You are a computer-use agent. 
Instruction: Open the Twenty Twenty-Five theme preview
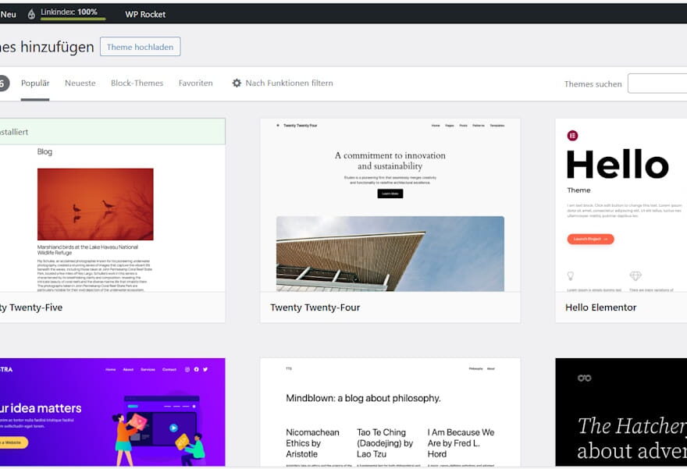click(x=112, y=218)
